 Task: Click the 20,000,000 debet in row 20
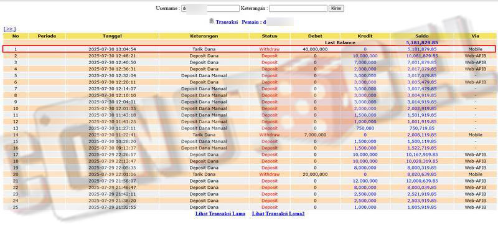tap(315, 174)
